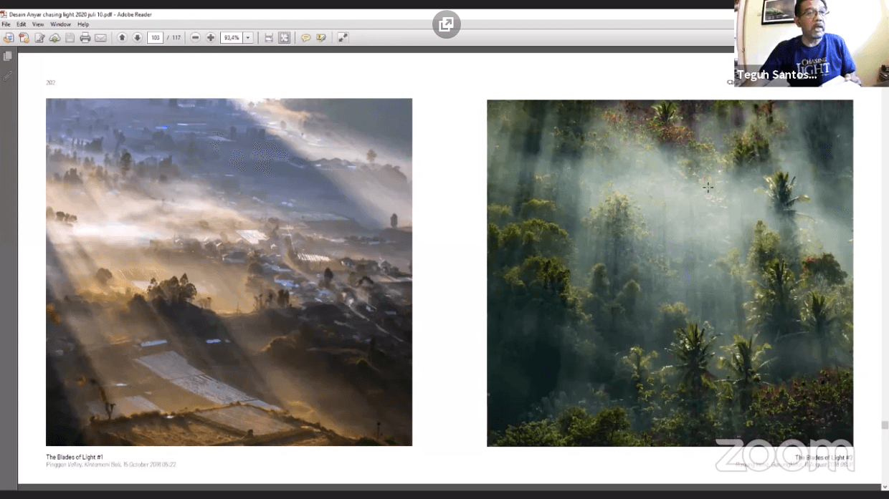Open the File menu

tap(6, 24)
